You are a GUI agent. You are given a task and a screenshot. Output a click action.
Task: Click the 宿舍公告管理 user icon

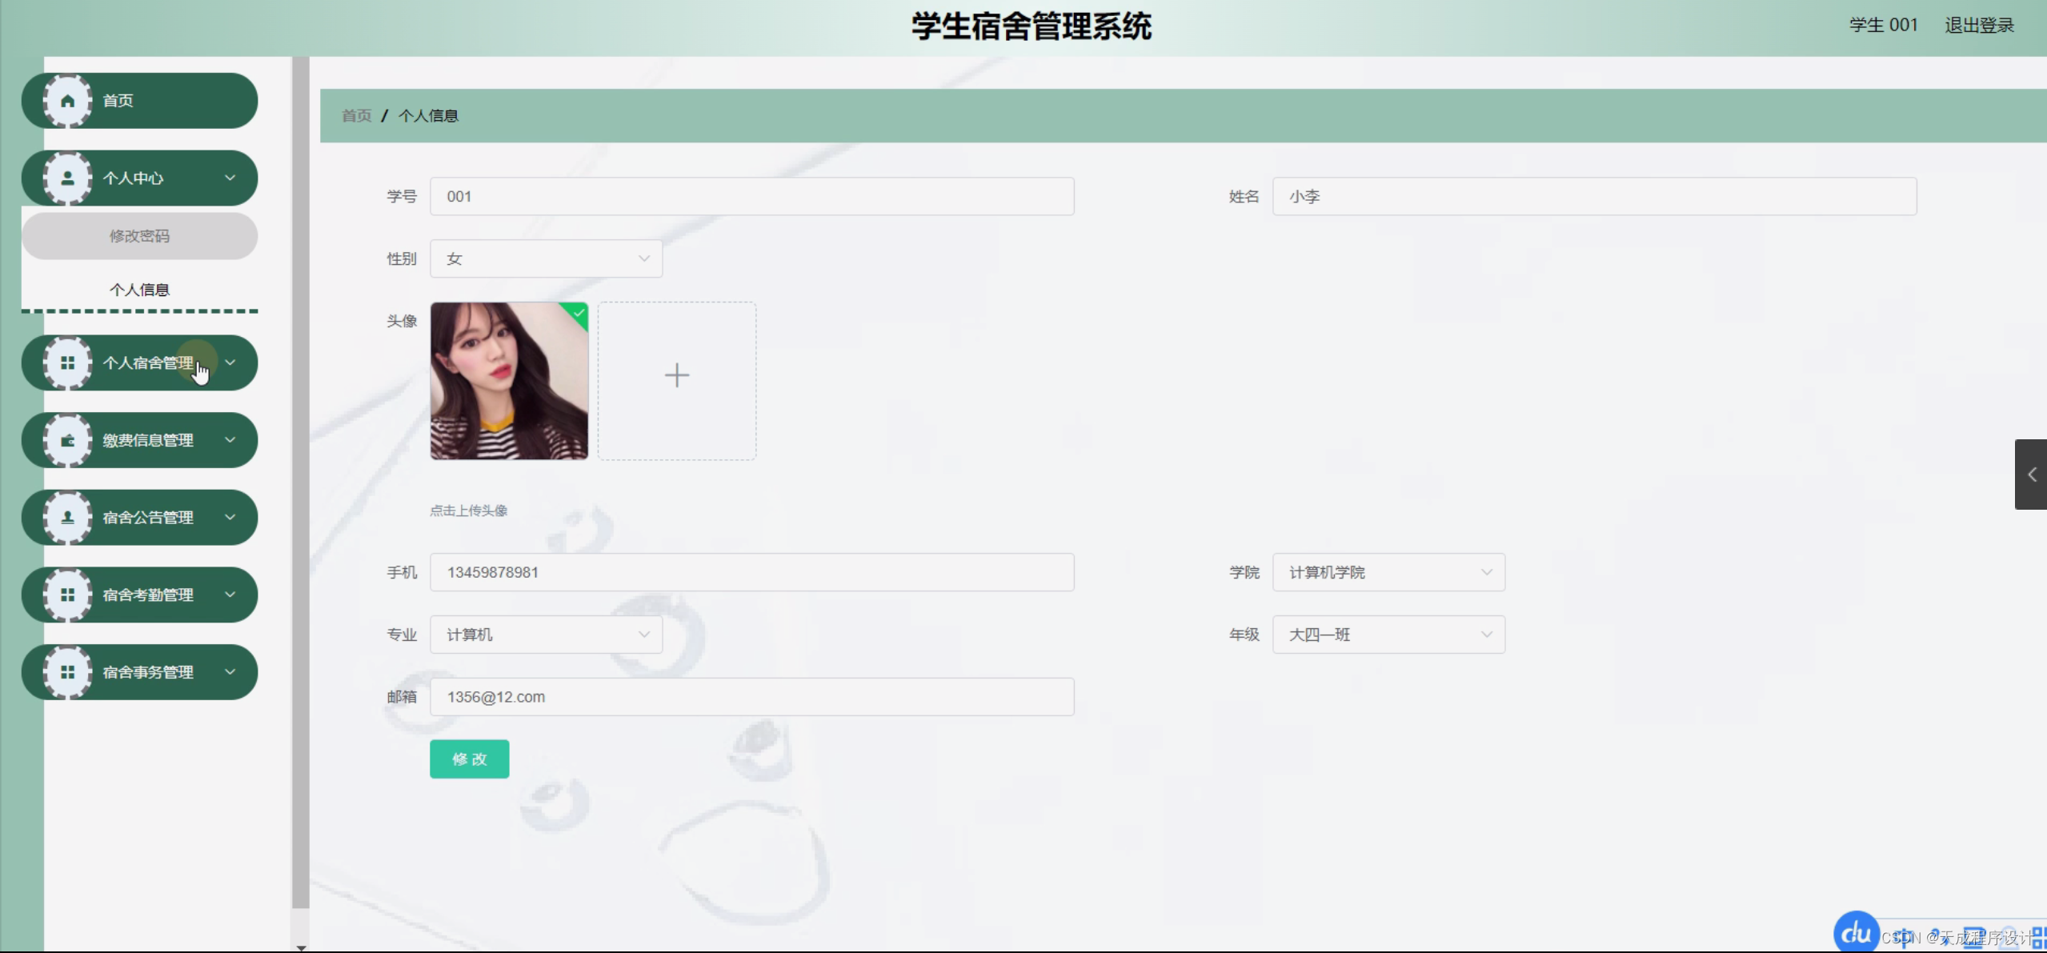pos(67,517)
